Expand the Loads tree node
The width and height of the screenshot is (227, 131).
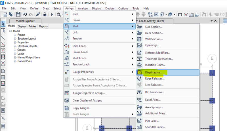(x=15, y=54)
